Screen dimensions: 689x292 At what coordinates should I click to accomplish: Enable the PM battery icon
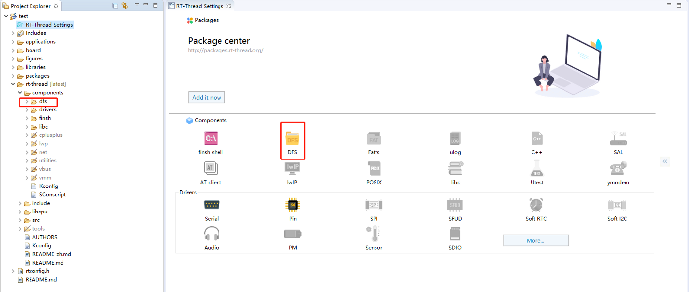[x=293, y=234]
